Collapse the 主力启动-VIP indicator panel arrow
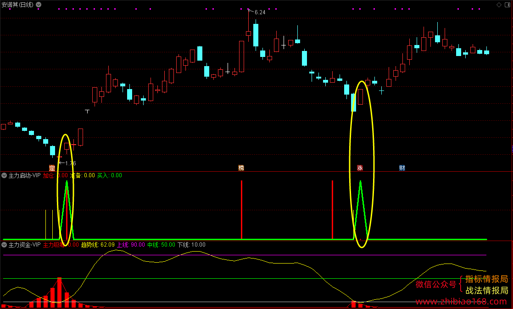 pyautogui.click(x=4, y=175)
